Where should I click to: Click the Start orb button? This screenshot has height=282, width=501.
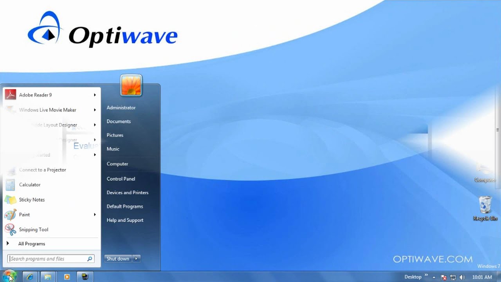point(9,276)
